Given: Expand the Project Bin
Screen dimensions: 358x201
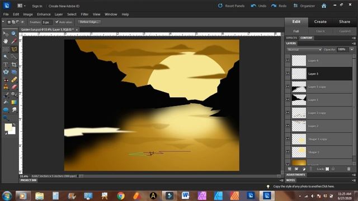Looking at the screenshot, I should pos(29,180).
